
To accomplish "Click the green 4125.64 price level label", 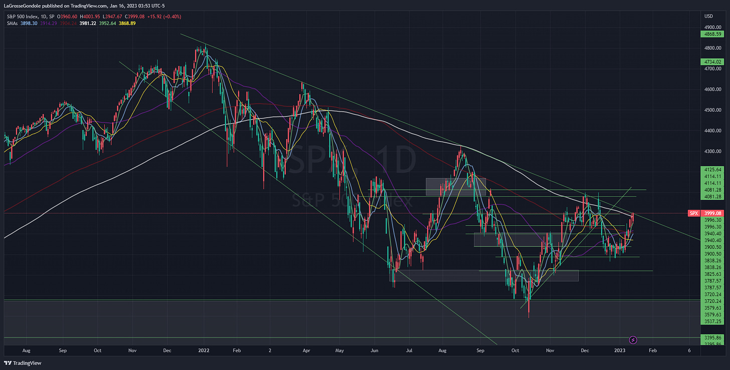I will click(712, 170).
